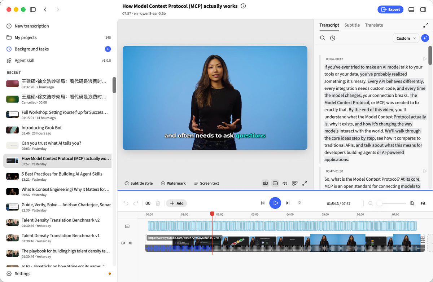The height and width of the screenshot is (282, 433).
Task: Open 'Talent Density Translation Benchmark v2' item
Action: [58, 222]
